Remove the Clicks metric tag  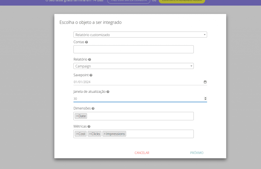click(90, 134)
